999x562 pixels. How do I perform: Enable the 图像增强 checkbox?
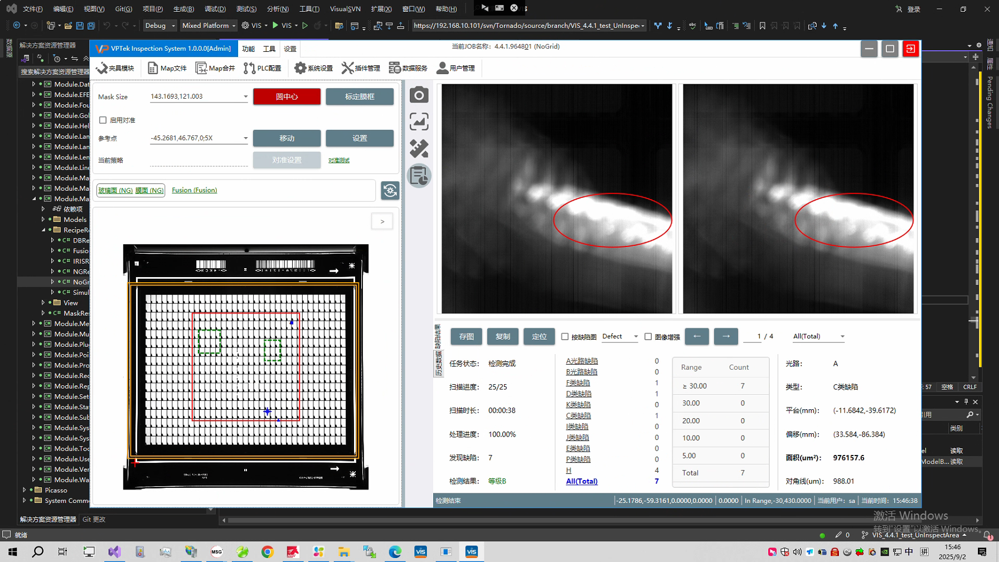(x=648, y=337)
